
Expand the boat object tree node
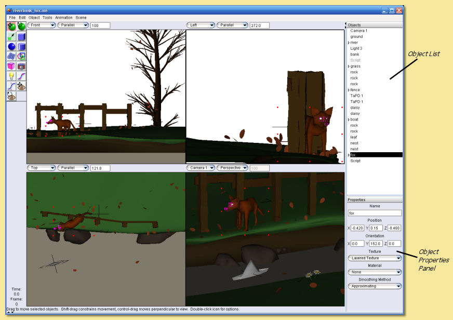click(349, 119)
